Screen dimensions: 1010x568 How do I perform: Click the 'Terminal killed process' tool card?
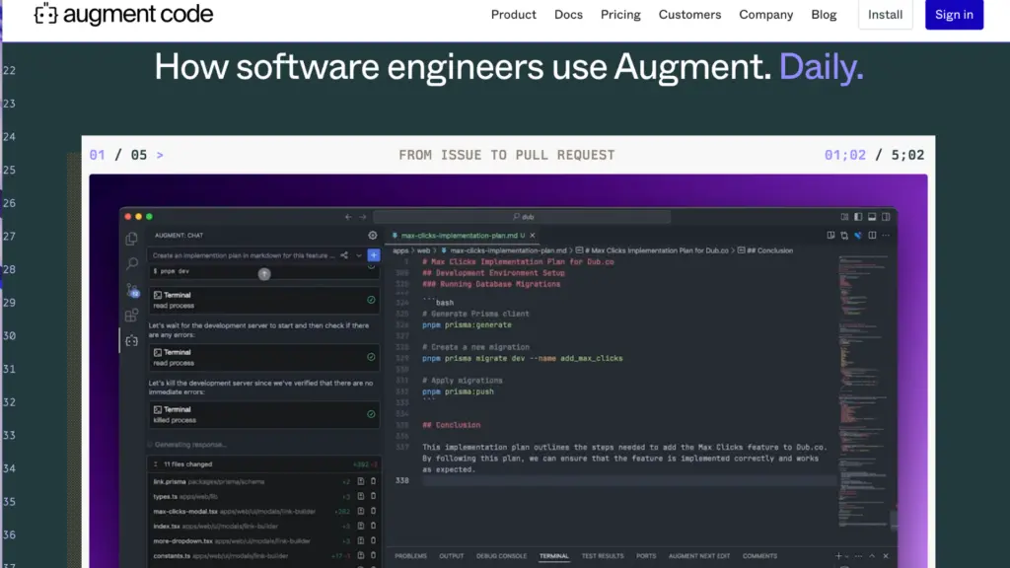[x=263, y=415]
